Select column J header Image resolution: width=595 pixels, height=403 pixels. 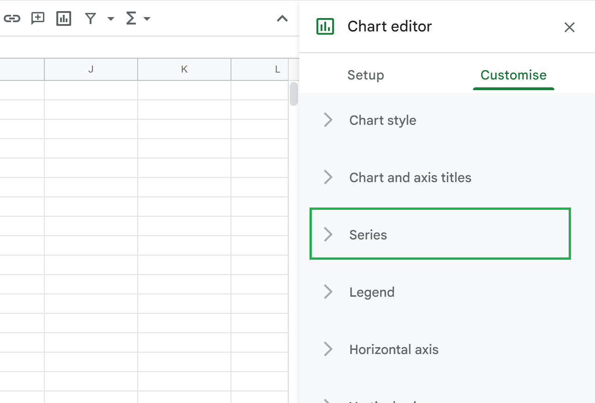(x=91, y=69)
